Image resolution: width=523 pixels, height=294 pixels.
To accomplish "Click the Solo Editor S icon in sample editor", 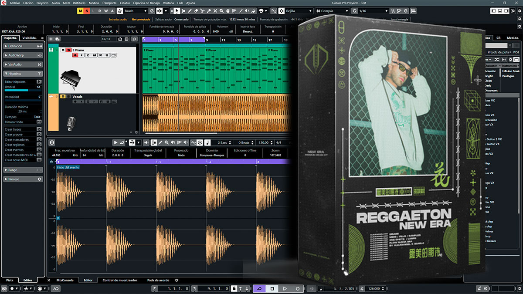I will click(x=52, y=142).
